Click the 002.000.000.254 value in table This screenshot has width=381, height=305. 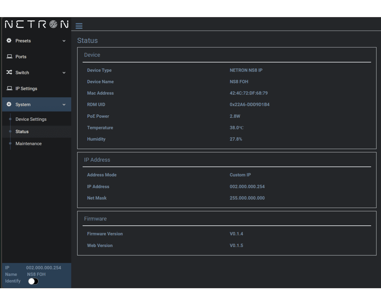tap(247, 187)
